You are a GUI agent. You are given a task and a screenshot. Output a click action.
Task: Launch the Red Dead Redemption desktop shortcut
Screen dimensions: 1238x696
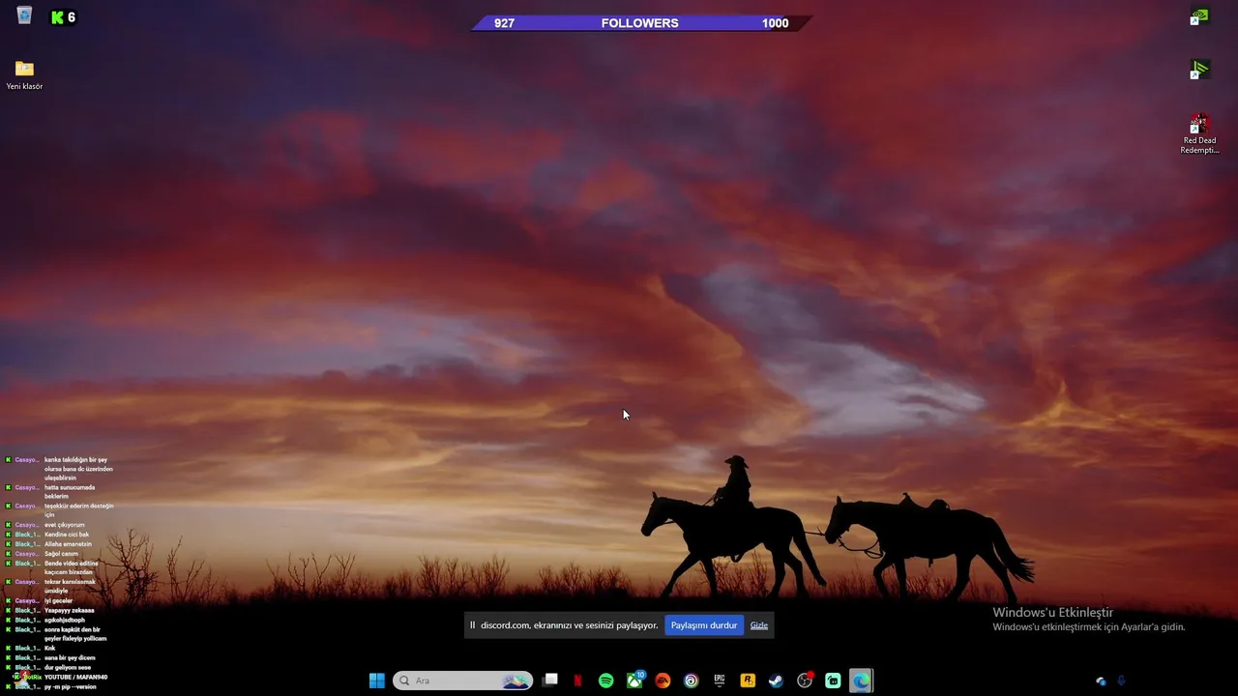click(x=1199, y=133)
